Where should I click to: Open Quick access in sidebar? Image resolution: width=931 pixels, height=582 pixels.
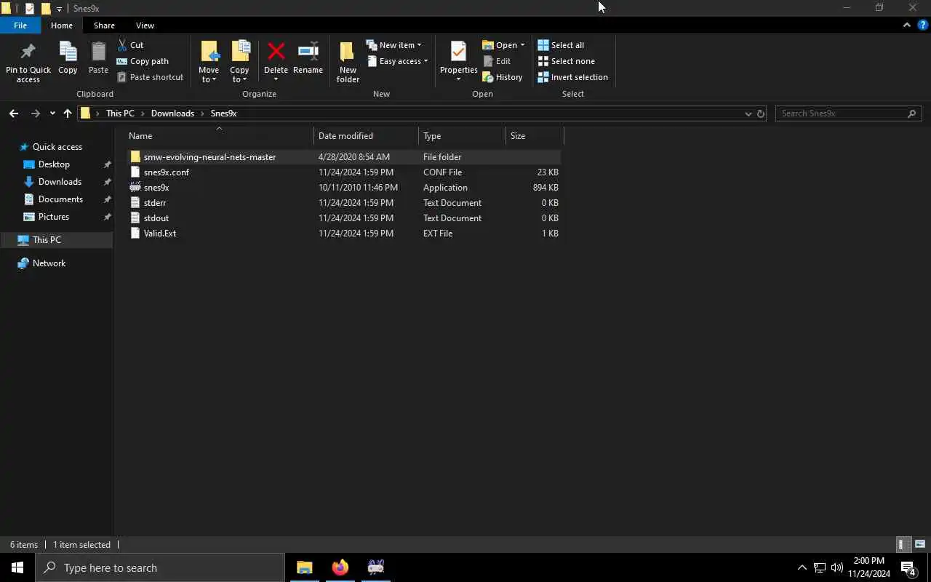[57, 147]
